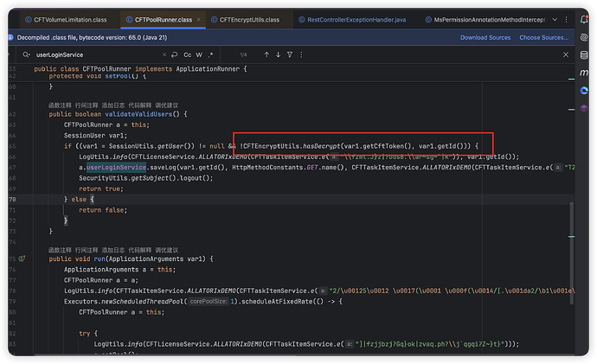Go to previous search occurrence
Viewport: 597px width, 364px height.
(266, 54)
